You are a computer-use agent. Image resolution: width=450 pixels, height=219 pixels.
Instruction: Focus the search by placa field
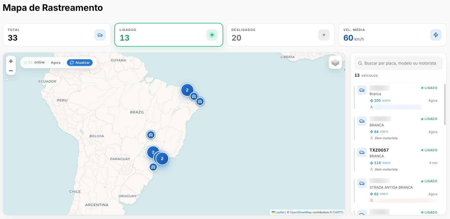point(398,63)
